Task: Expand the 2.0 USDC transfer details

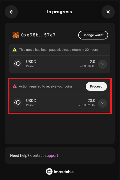Action: click(103, 64)
